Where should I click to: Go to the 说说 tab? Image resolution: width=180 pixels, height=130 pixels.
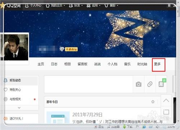click(97, 64)
